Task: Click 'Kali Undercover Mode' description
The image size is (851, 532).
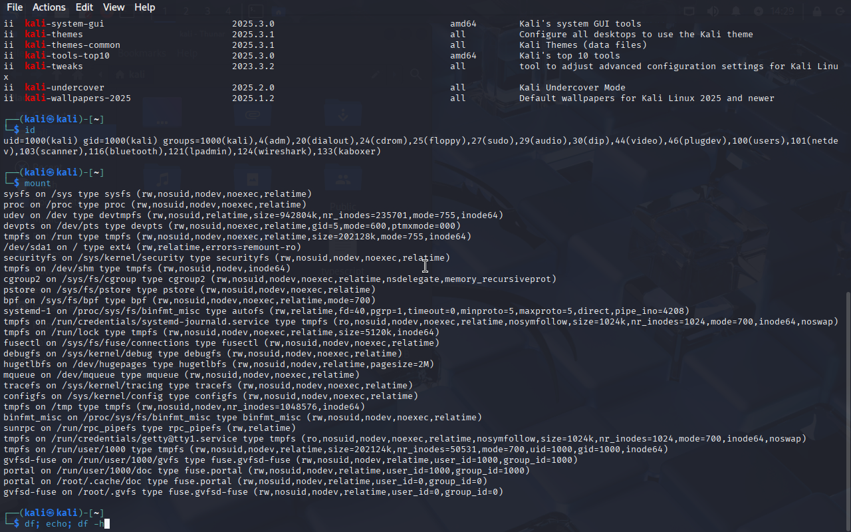Action: click(572, 88)
